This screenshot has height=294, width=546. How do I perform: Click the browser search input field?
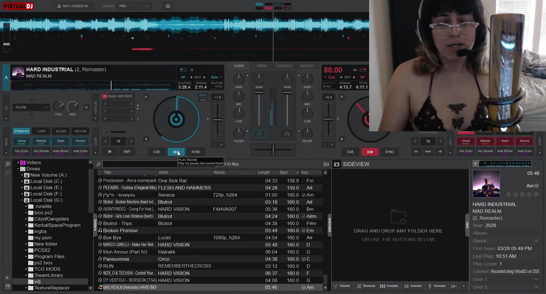160,164
